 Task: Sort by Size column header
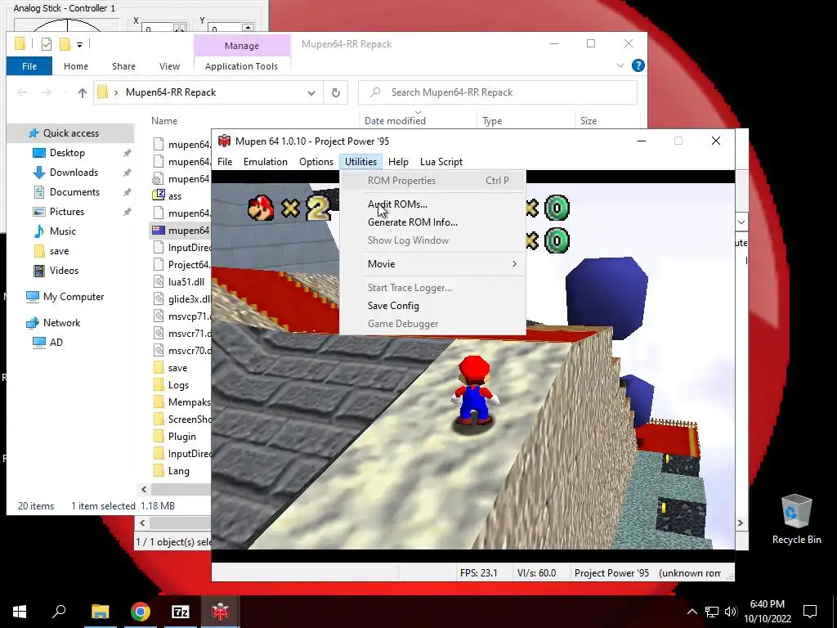(x=589, y=121)
